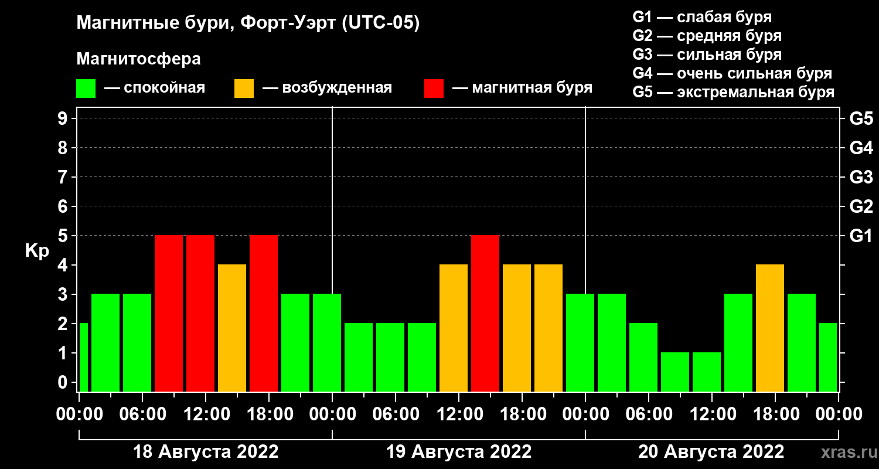Click the '19 Августа 2022' date label
The image size is (879, 469).
[x=459, y=452]
